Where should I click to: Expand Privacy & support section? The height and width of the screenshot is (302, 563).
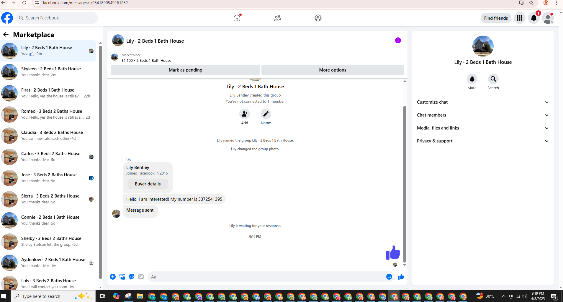click(x=483, y=141)
